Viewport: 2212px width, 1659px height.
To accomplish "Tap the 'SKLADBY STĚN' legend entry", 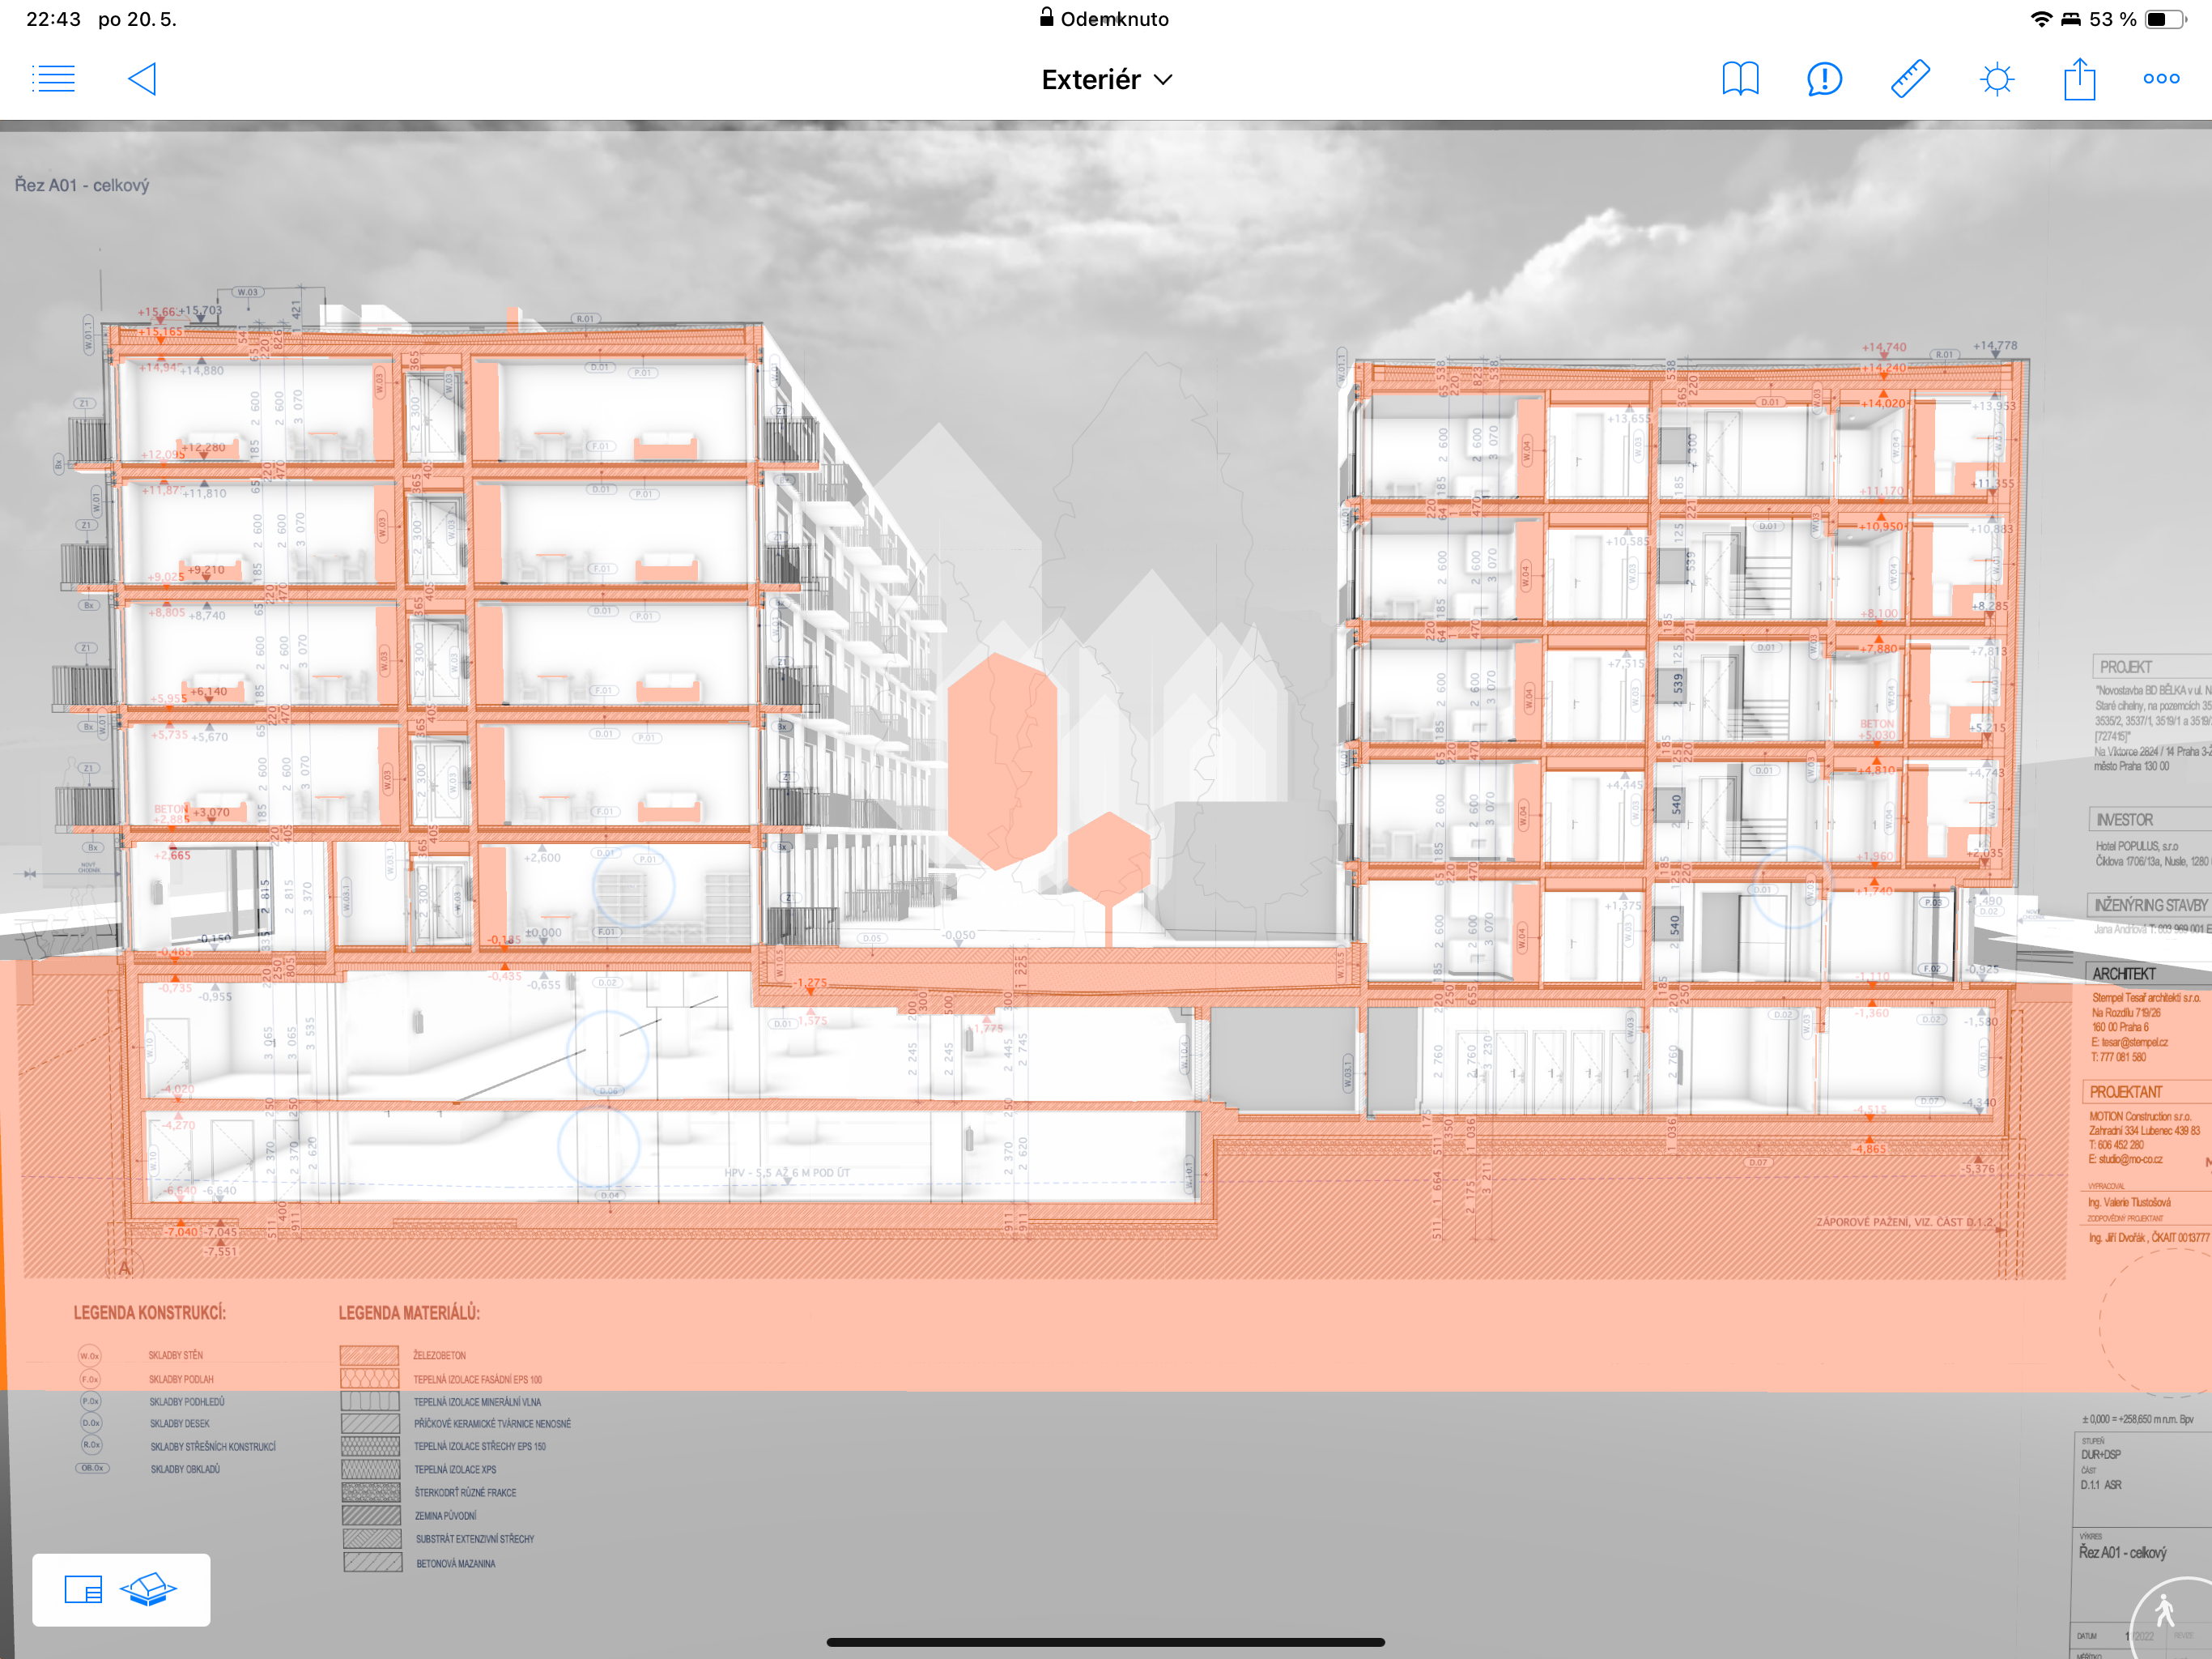I will click(176, 1356).
